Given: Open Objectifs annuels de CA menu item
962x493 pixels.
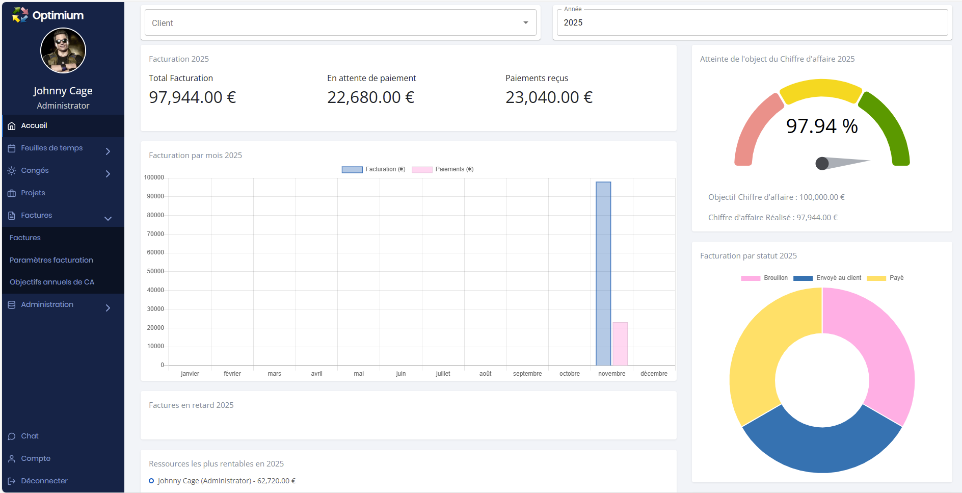Looking at the screenshot, I should click(x=52, y=282).
